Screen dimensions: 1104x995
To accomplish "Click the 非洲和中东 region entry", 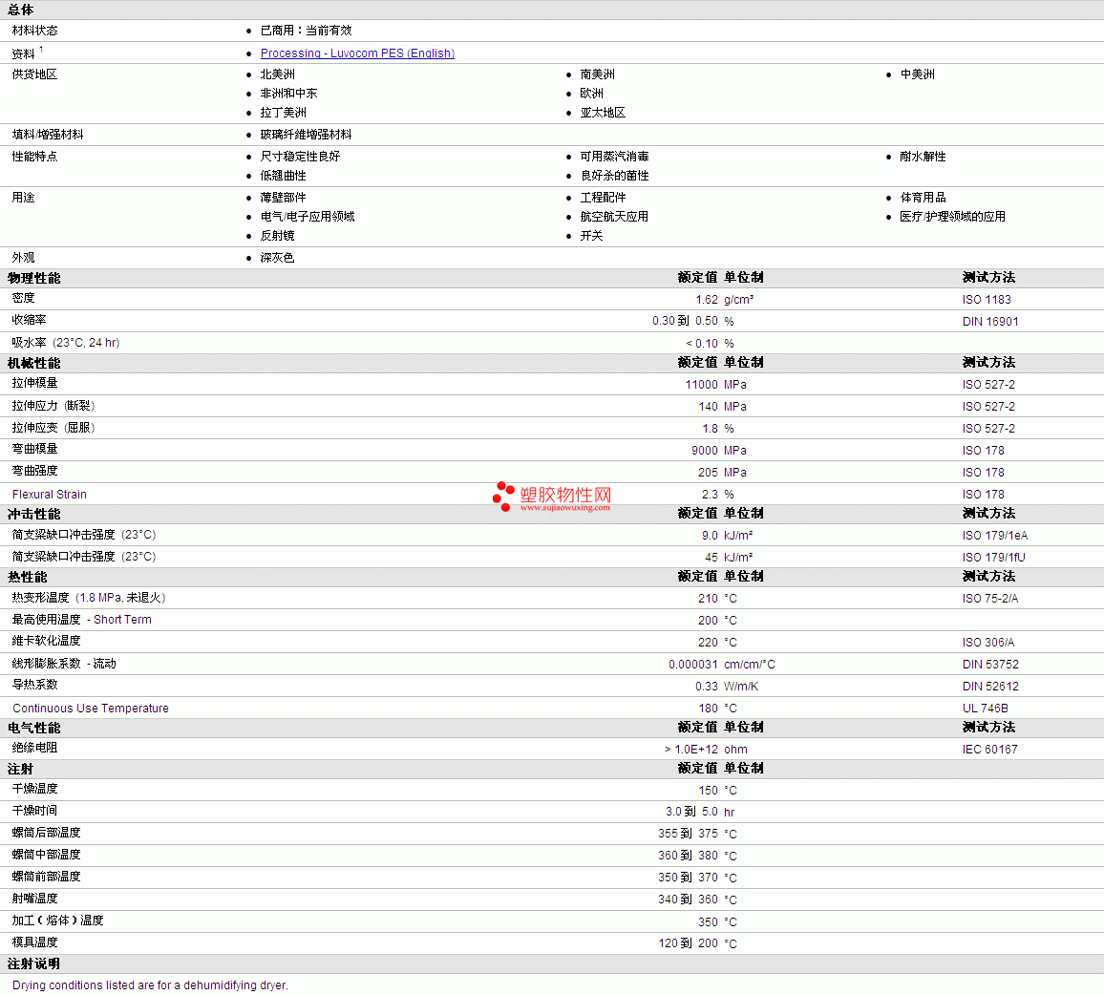I will [x=288, y=93].
